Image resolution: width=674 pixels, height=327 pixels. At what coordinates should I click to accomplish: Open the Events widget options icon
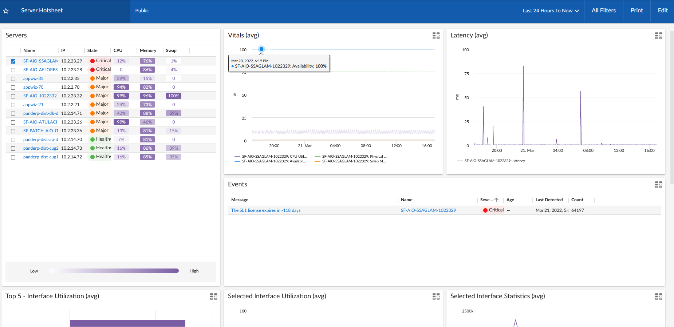coord(658,185)
